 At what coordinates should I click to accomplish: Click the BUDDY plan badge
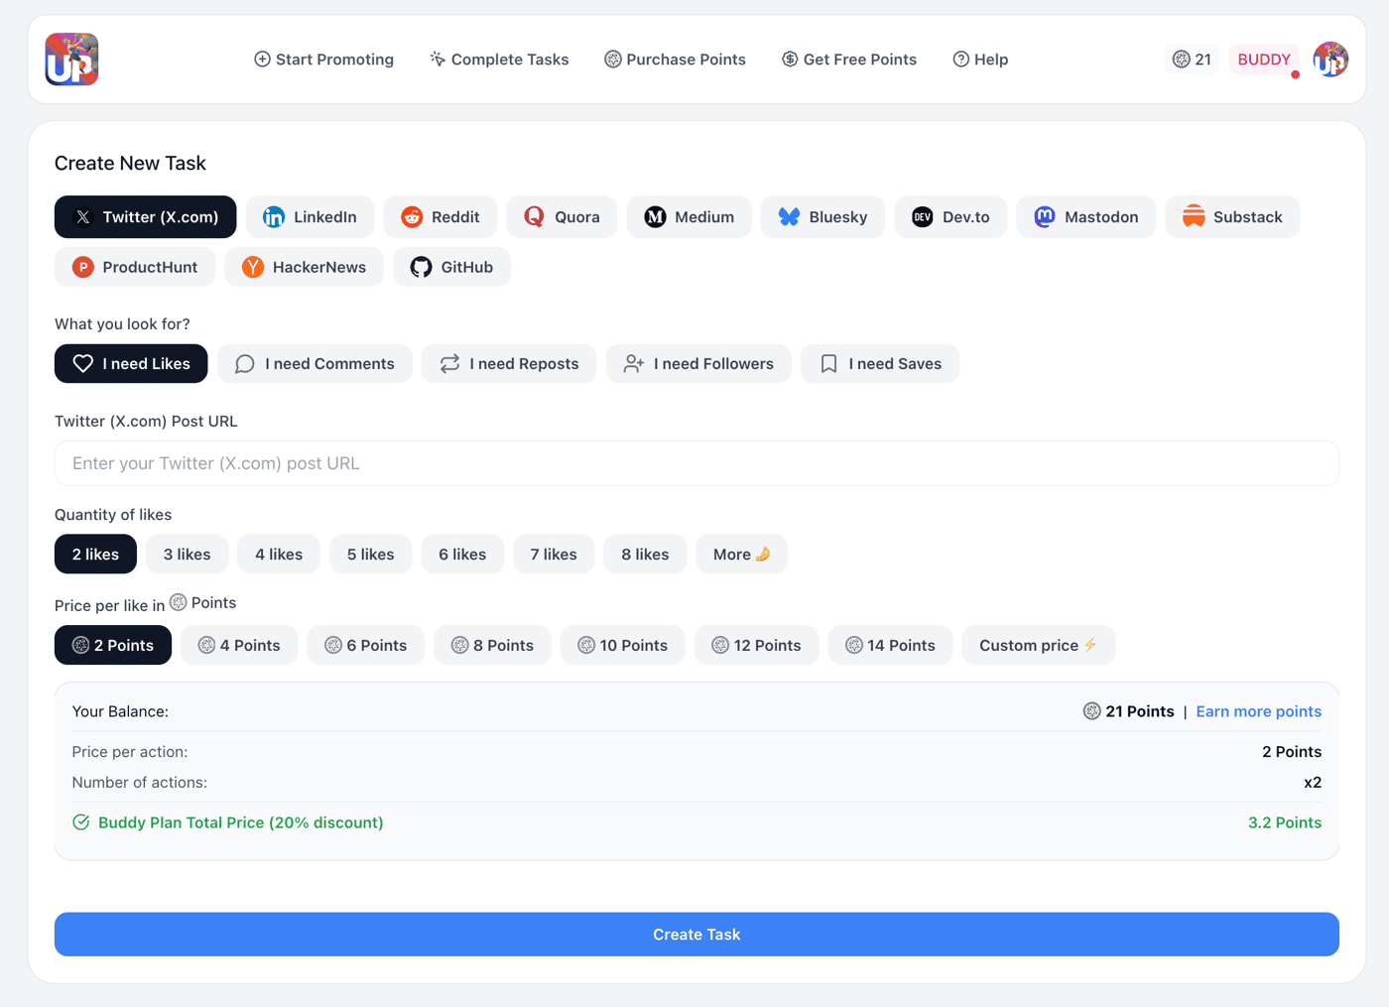point(1264,60)
